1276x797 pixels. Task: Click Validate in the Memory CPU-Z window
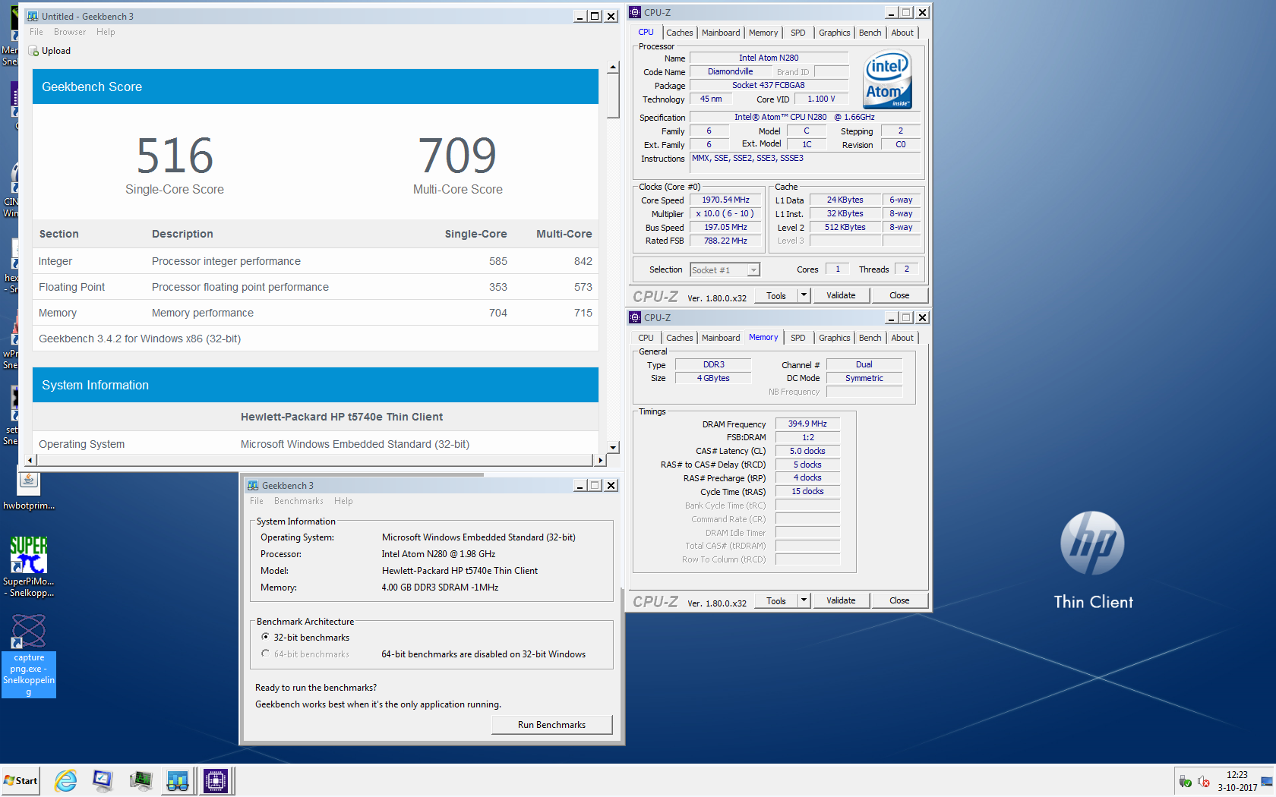tap(841, 600)
